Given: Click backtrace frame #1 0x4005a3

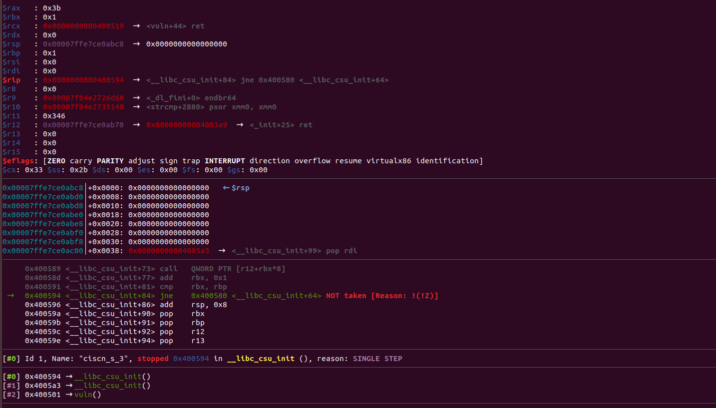Looking at the screenshot, I should [x=76, y=386].
